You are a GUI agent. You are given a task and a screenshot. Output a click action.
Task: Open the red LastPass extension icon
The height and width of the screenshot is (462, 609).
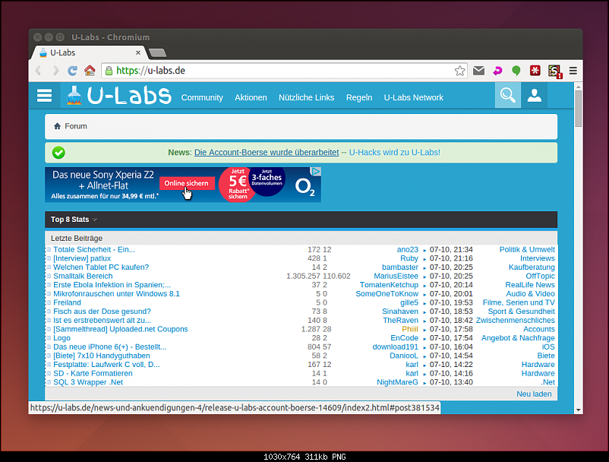[x=535, y=71]
